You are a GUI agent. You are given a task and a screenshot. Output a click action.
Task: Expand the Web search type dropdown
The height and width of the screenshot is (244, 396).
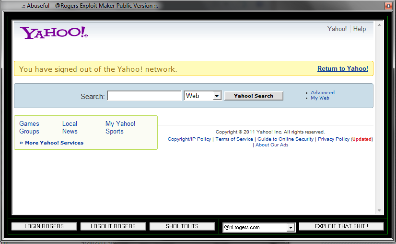(217, 96)
